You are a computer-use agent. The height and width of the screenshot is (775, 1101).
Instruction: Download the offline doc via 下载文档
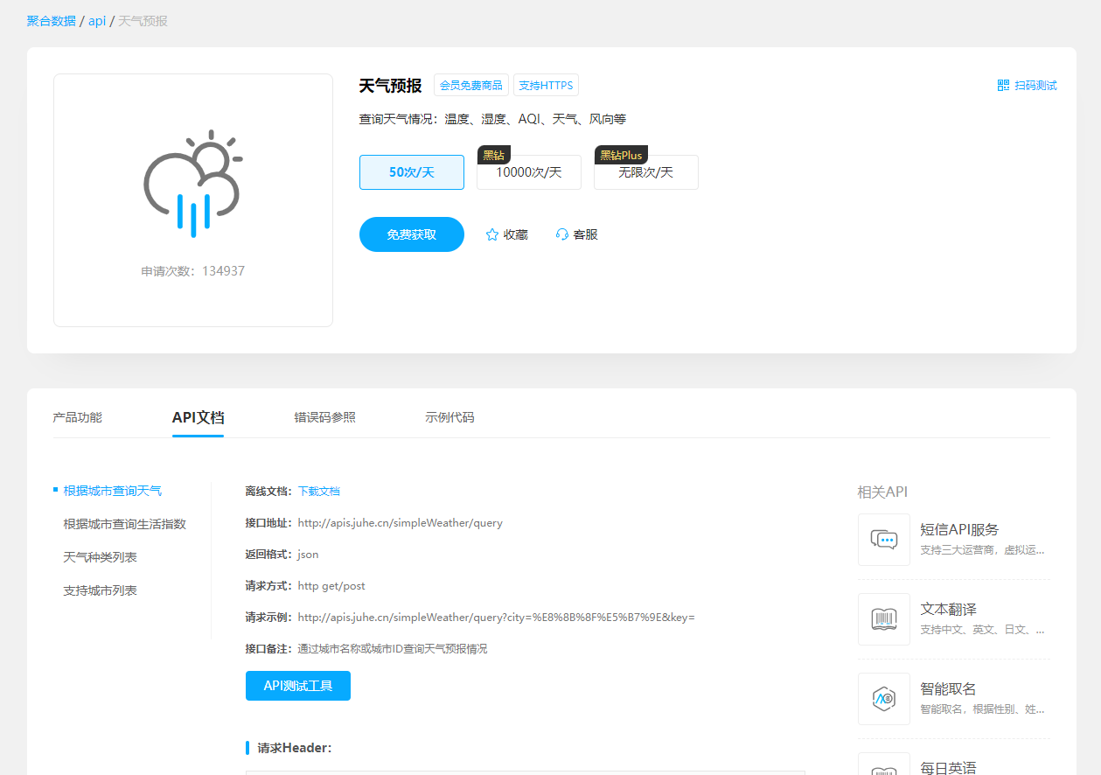(318, 491)
